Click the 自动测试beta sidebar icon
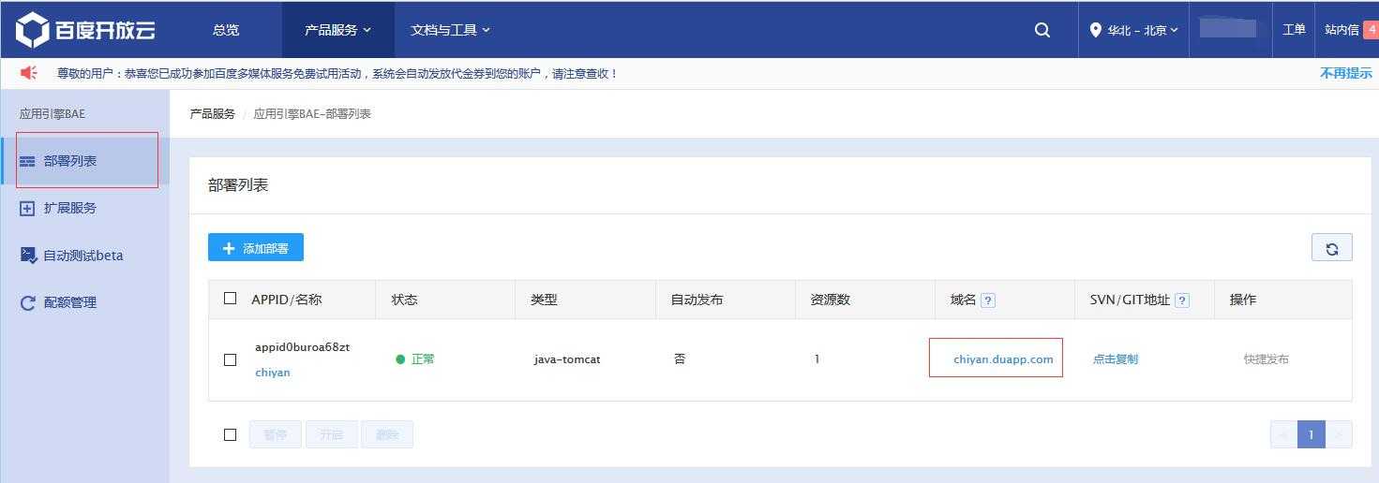 (28, 255)
